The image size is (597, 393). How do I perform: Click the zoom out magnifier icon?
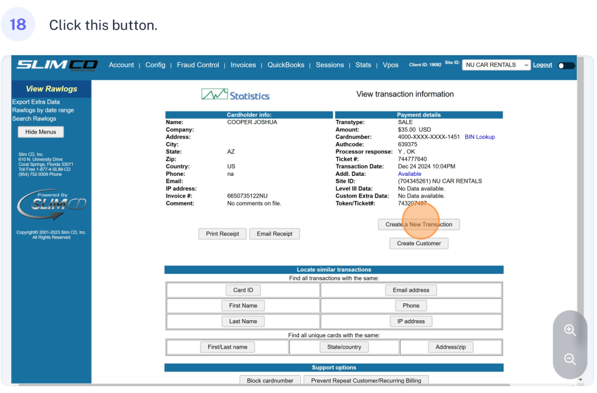click(x=570, y=359)
